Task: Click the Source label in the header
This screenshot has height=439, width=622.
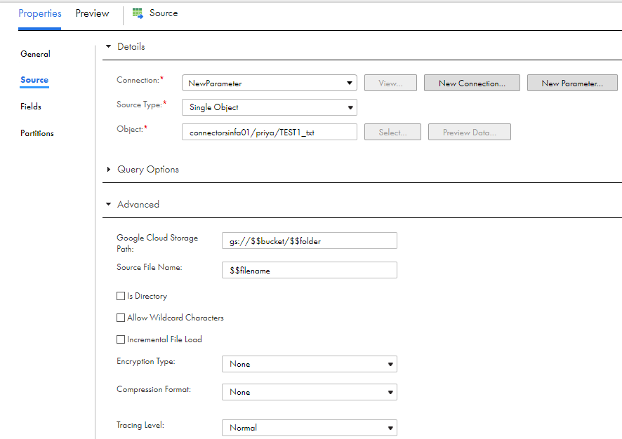Action: [164, 13]
